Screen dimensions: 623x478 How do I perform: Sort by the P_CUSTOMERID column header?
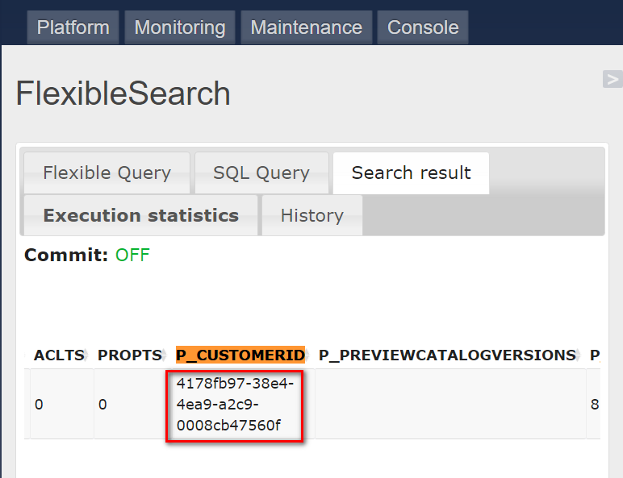240,355
